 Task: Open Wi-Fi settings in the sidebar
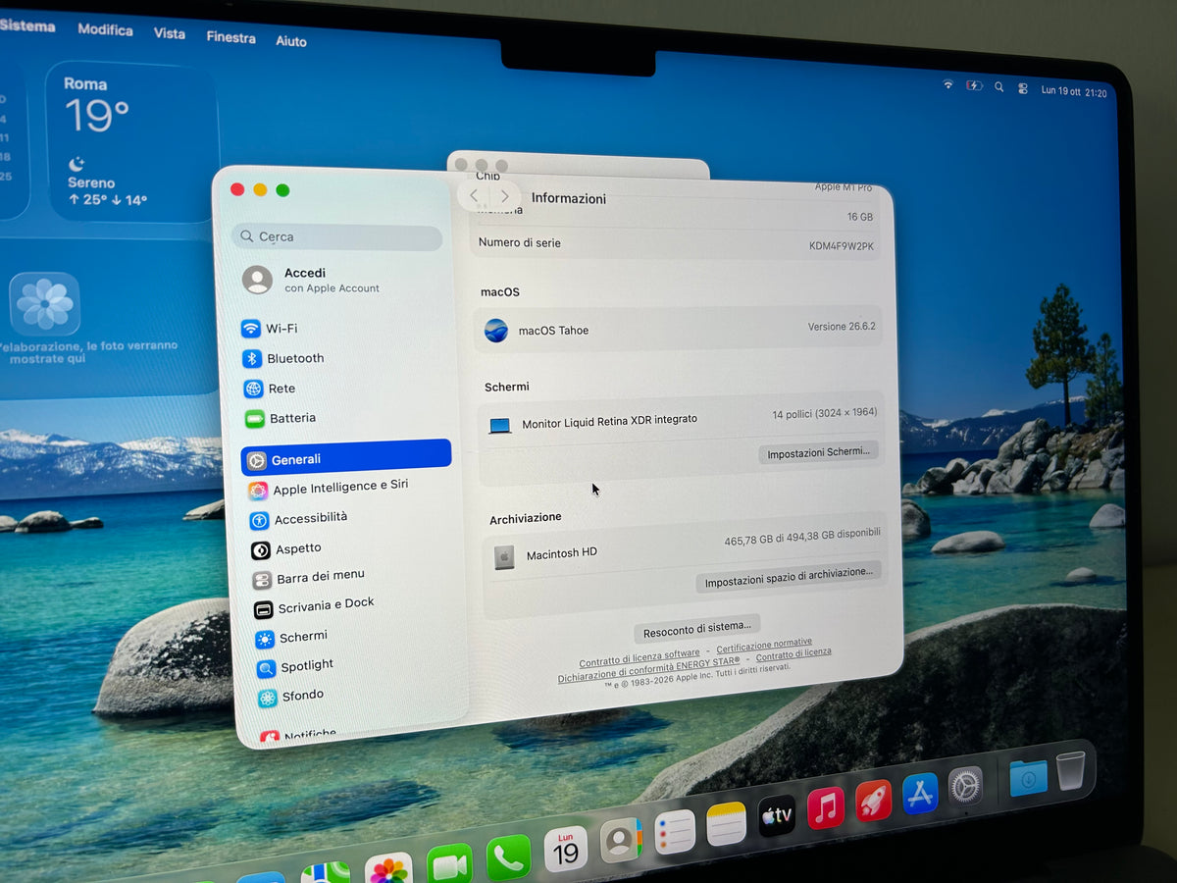[270, 329]
